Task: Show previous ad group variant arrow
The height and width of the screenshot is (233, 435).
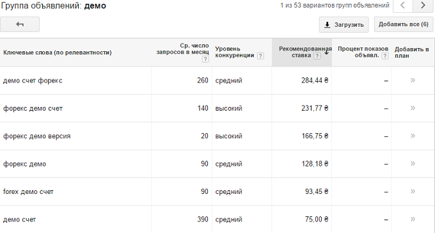Action: pyautogui.click(x=403, y=5)
